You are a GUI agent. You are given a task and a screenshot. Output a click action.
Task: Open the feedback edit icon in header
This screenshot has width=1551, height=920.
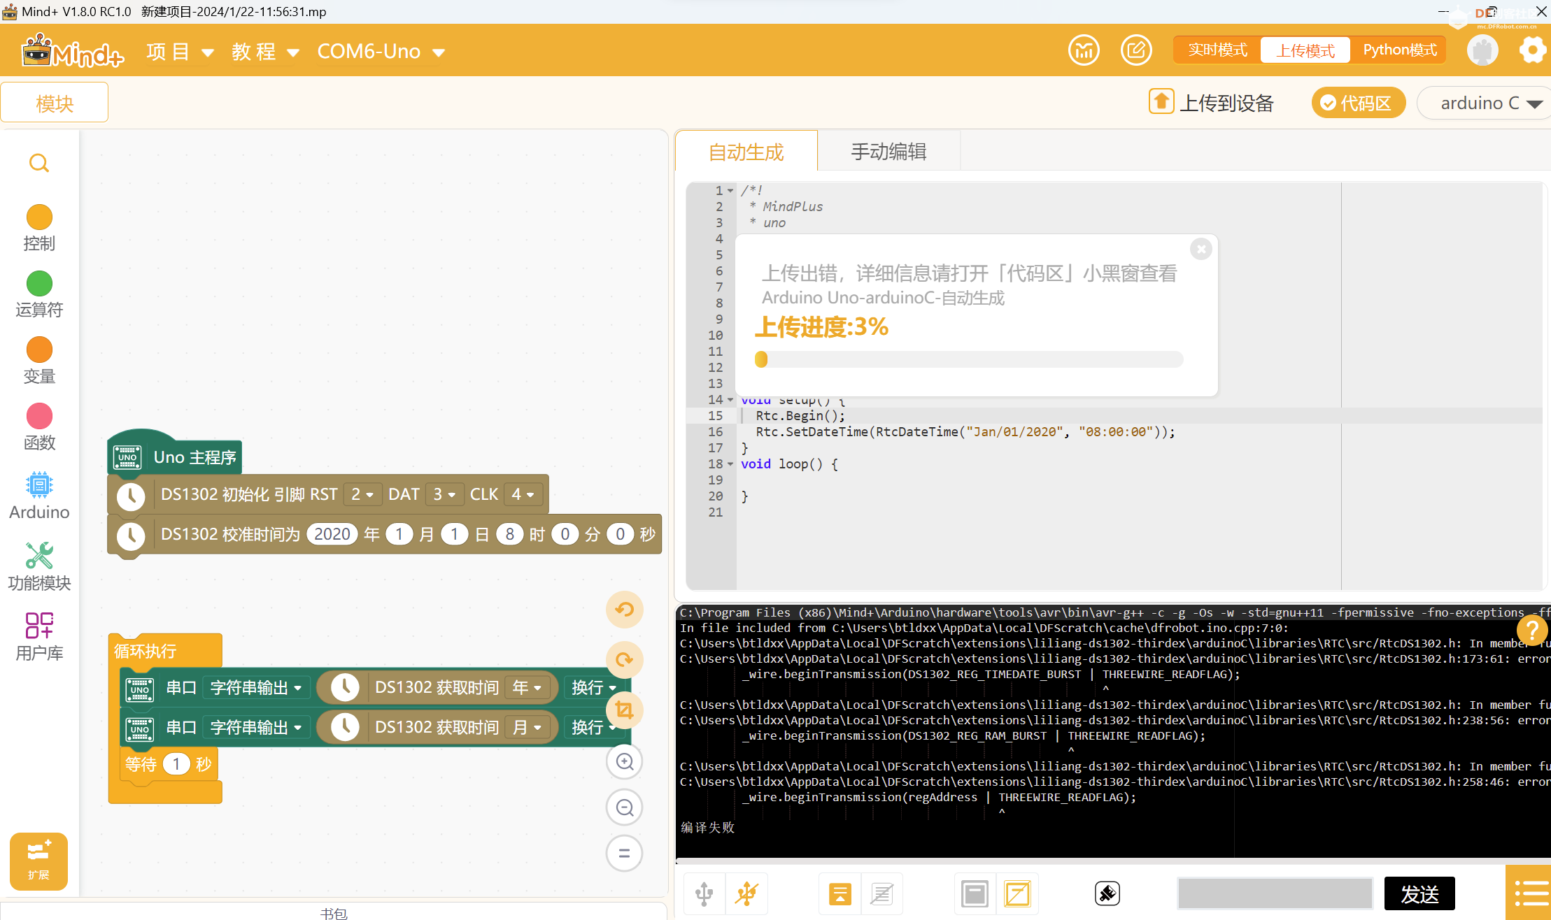[x=1136, y=50]
